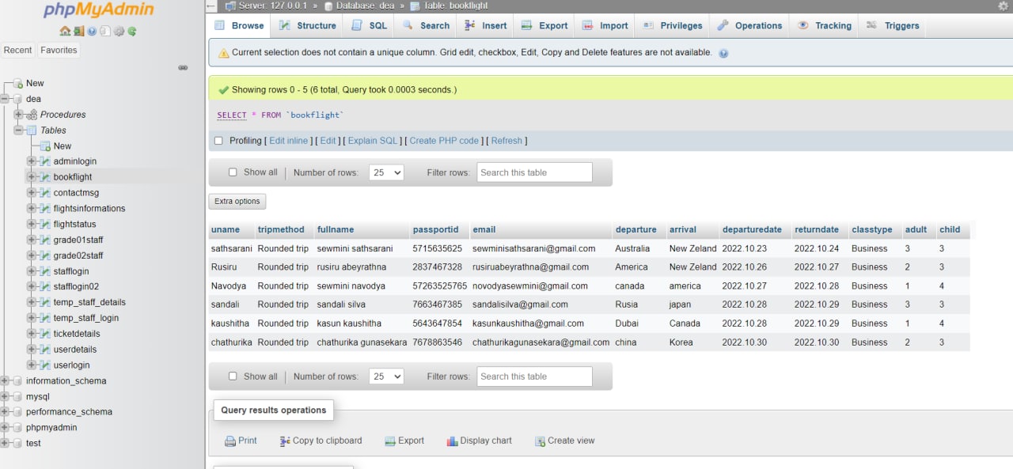Open the Triggers tab
This screenshot has width=1013, height=469.
(x=893, y=25)
